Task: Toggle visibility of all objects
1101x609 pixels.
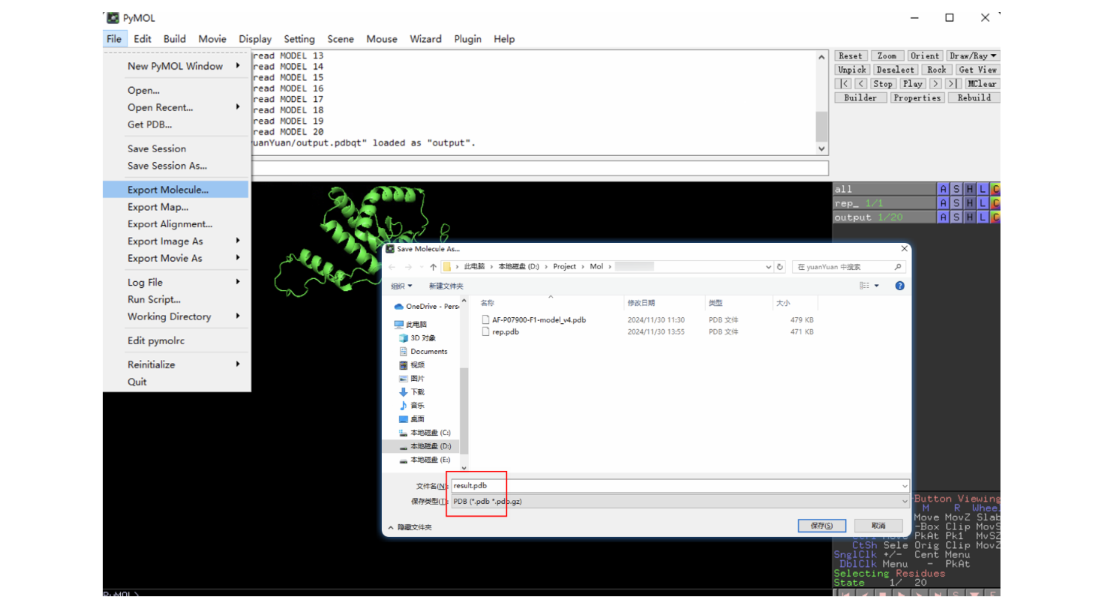Action: [x=885, y=189]
